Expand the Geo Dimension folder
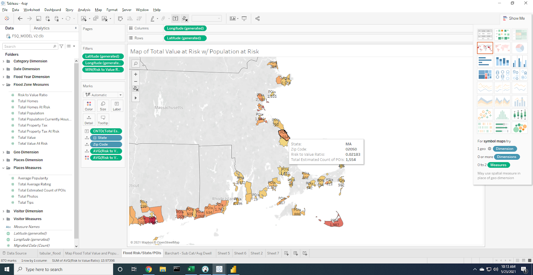The height and width of the screenshot is (275, 533). pos(4,152)
